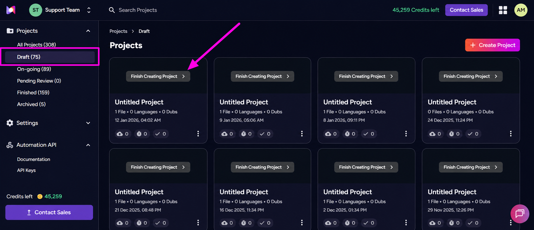Image resolution: width=534 pixels, height=230 pixels.
Task: Click upload count icon on 24 Dec 2025 project
Action: (x=432, y=134)
